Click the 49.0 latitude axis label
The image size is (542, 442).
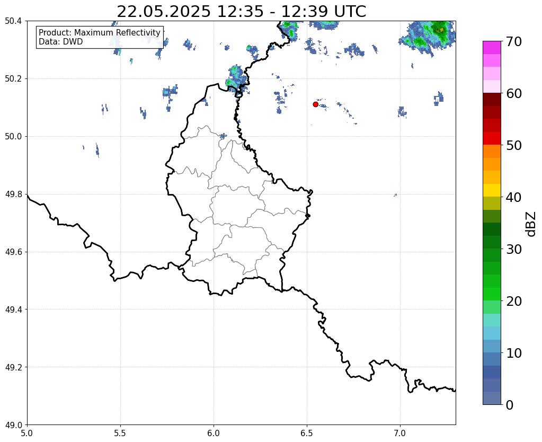(x=13, y=425)
